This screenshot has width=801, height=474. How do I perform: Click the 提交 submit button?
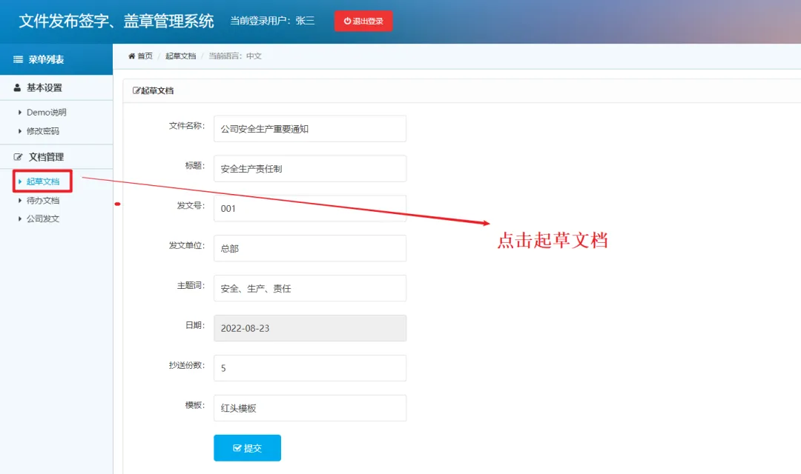(x=247, y=447)
